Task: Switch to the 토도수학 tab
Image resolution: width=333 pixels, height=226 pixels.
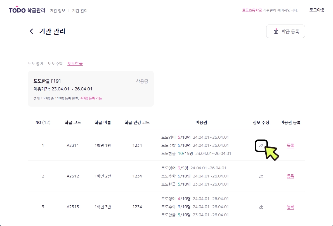Action: pos(55,64)
